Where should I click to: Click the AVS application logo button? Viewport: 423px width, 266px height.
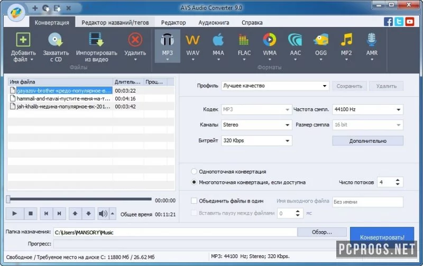16,12
